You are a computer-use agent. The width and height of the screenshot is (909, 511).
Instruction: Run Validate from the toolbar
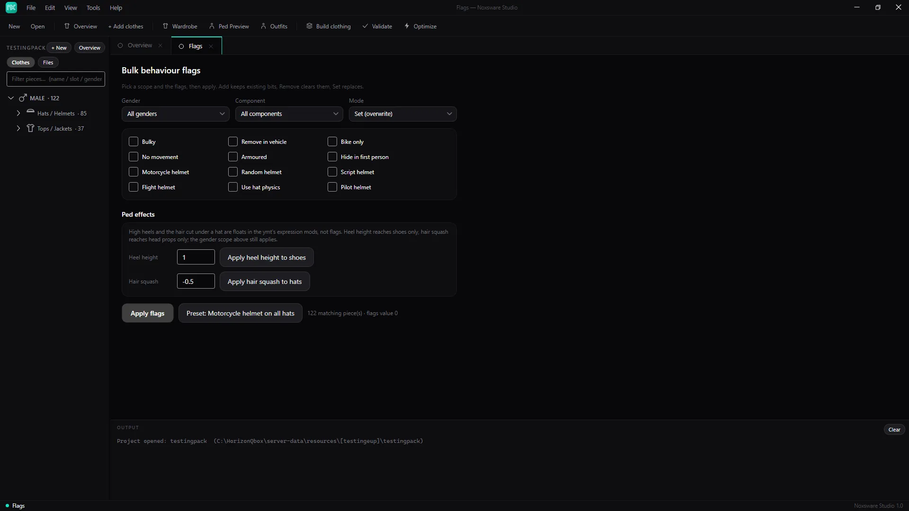[x=377, y=26]
